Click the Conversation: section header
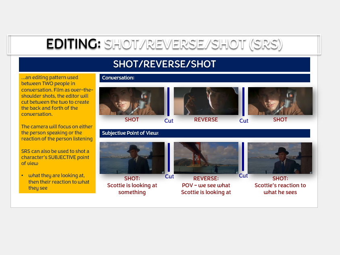This screenshot has width=340, height=255. pos(205,78)
